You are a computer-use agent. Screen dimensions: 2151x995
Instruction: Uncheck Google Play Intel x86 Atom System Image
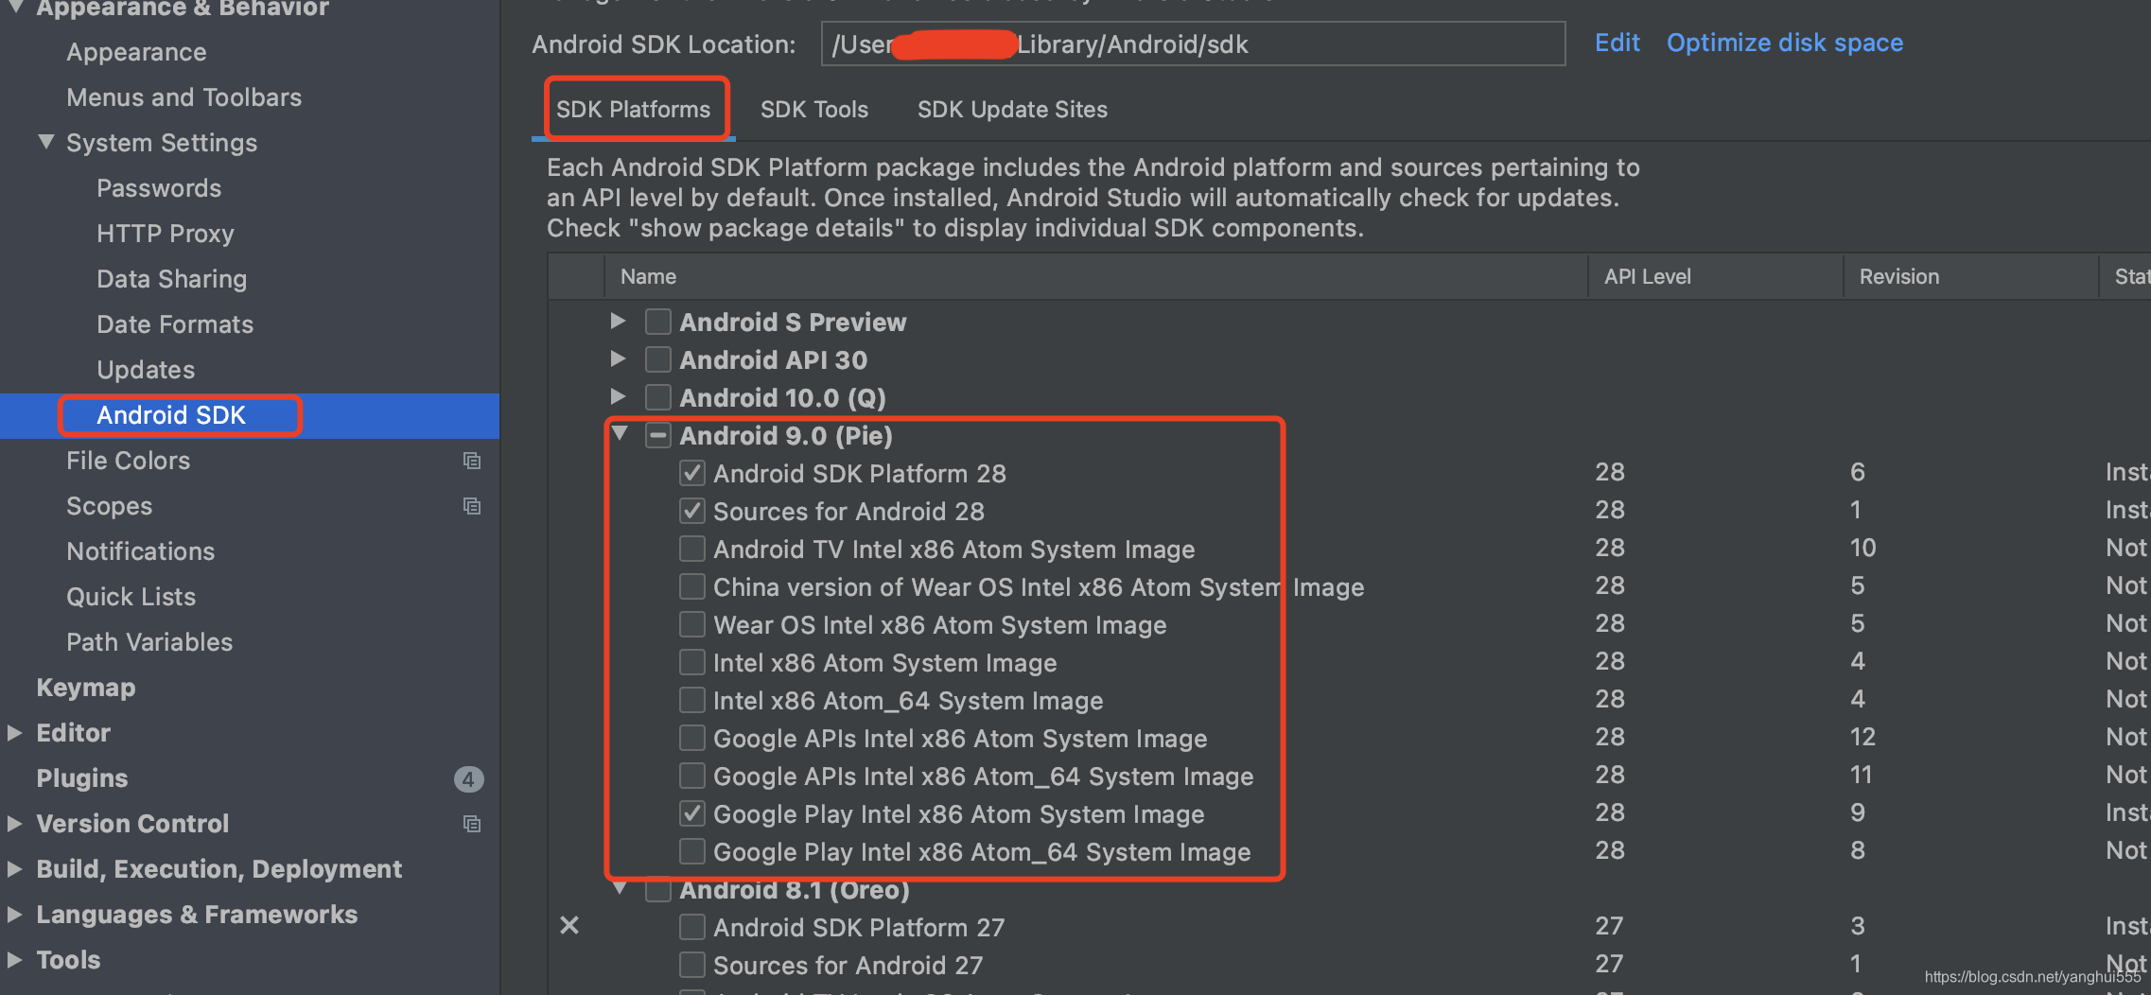(x=692, y=813)
